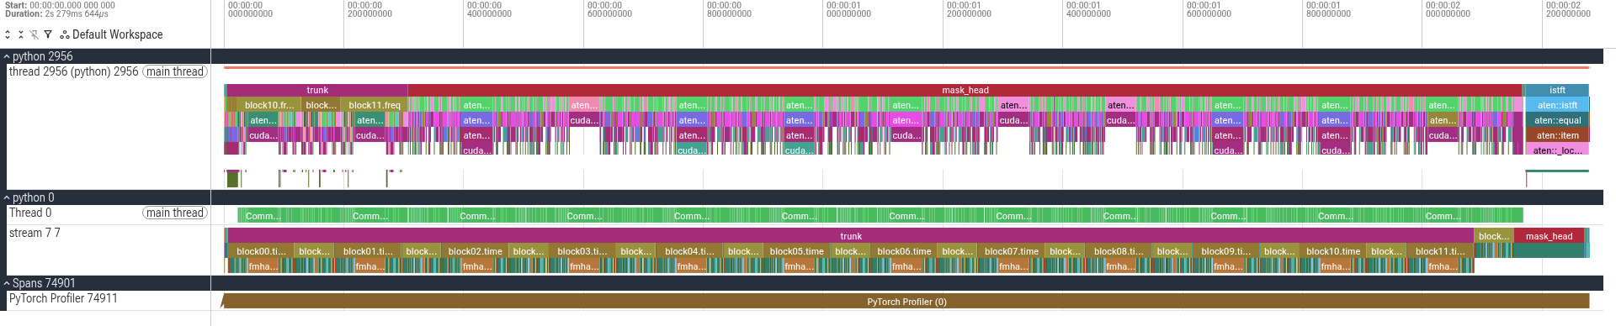Select the Thread 0 track title

[30, 213]
